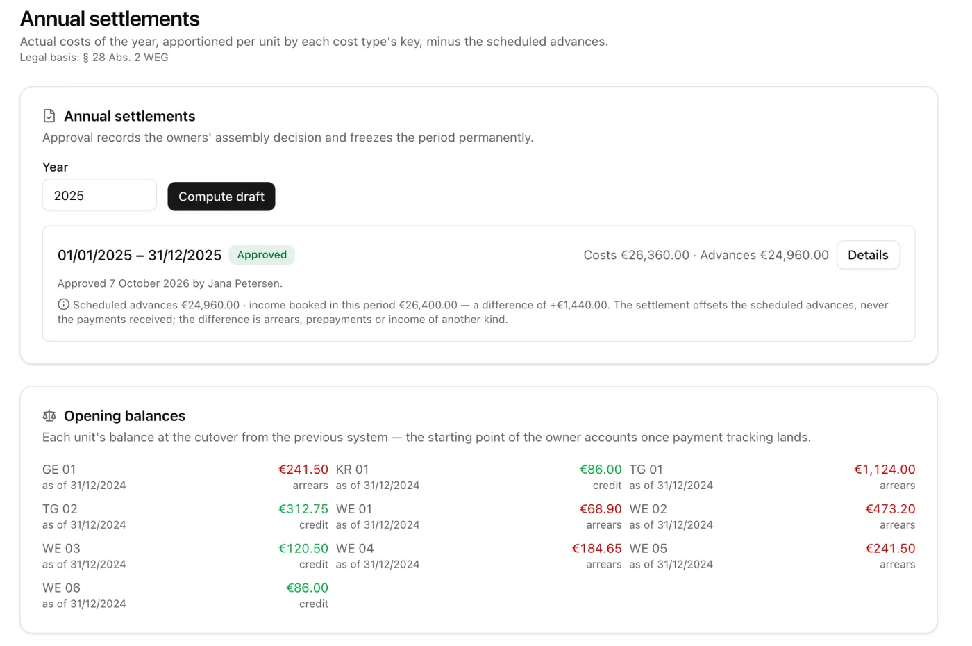The image size is (972, 646).
Task: Click the TG 02 credit amount €312.75
Action: click(x=303, y=509)
